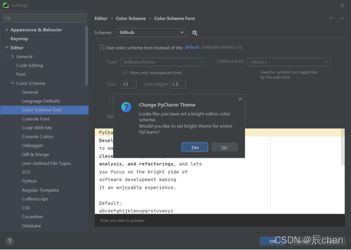
Task: Open the Font settings page
Action: (x=21, y=74)
